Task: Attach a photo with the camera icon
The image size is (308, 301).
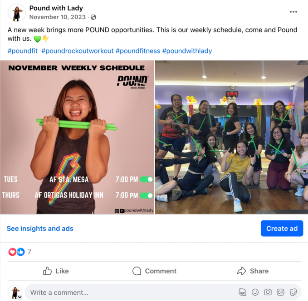Action: coord(268,292)
